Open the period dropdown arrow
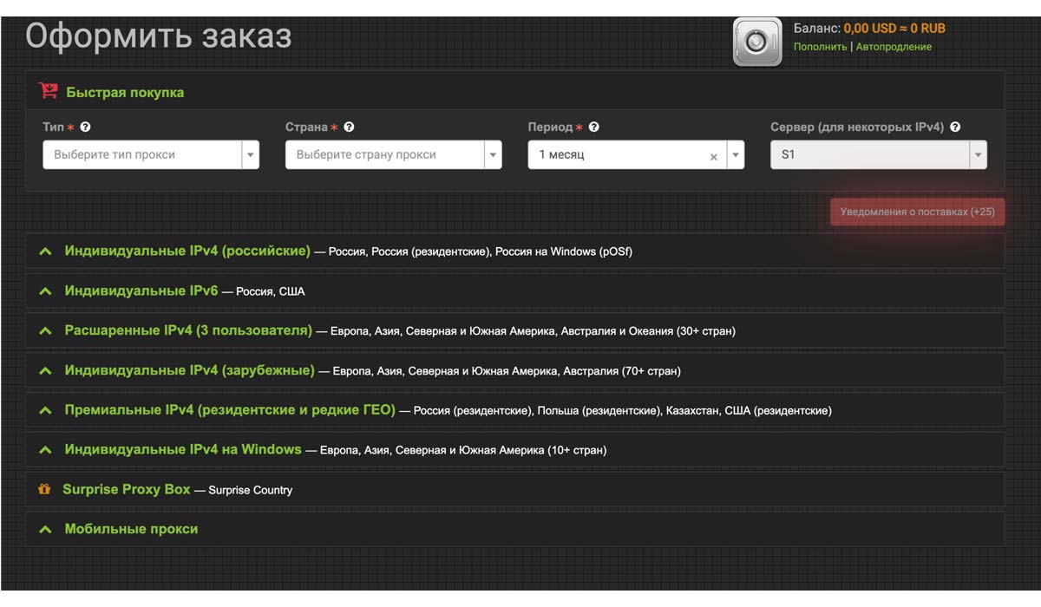The height and width of the screenshot is (607, 1041). tap(735, 155)
